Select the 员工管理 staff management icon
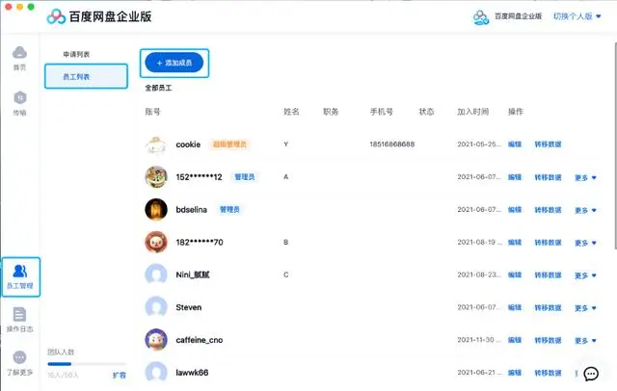Image resolution: width=617 pixels, height=391 pixels. pyautogui.click(x=20, y=272)
